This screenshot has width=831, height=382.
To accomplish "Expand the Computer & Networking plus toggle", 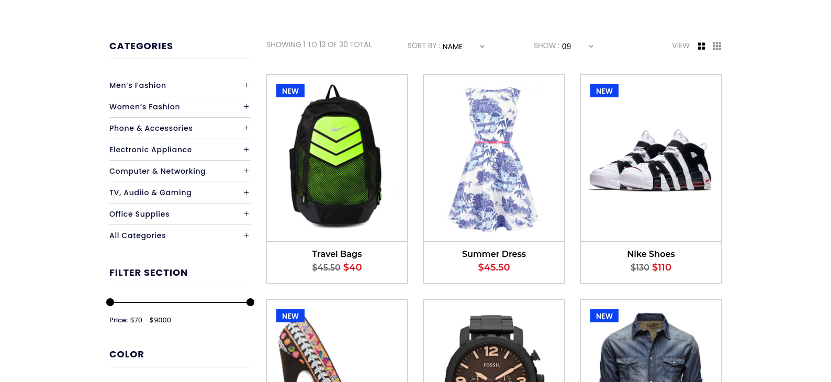I will coord(246,171).
